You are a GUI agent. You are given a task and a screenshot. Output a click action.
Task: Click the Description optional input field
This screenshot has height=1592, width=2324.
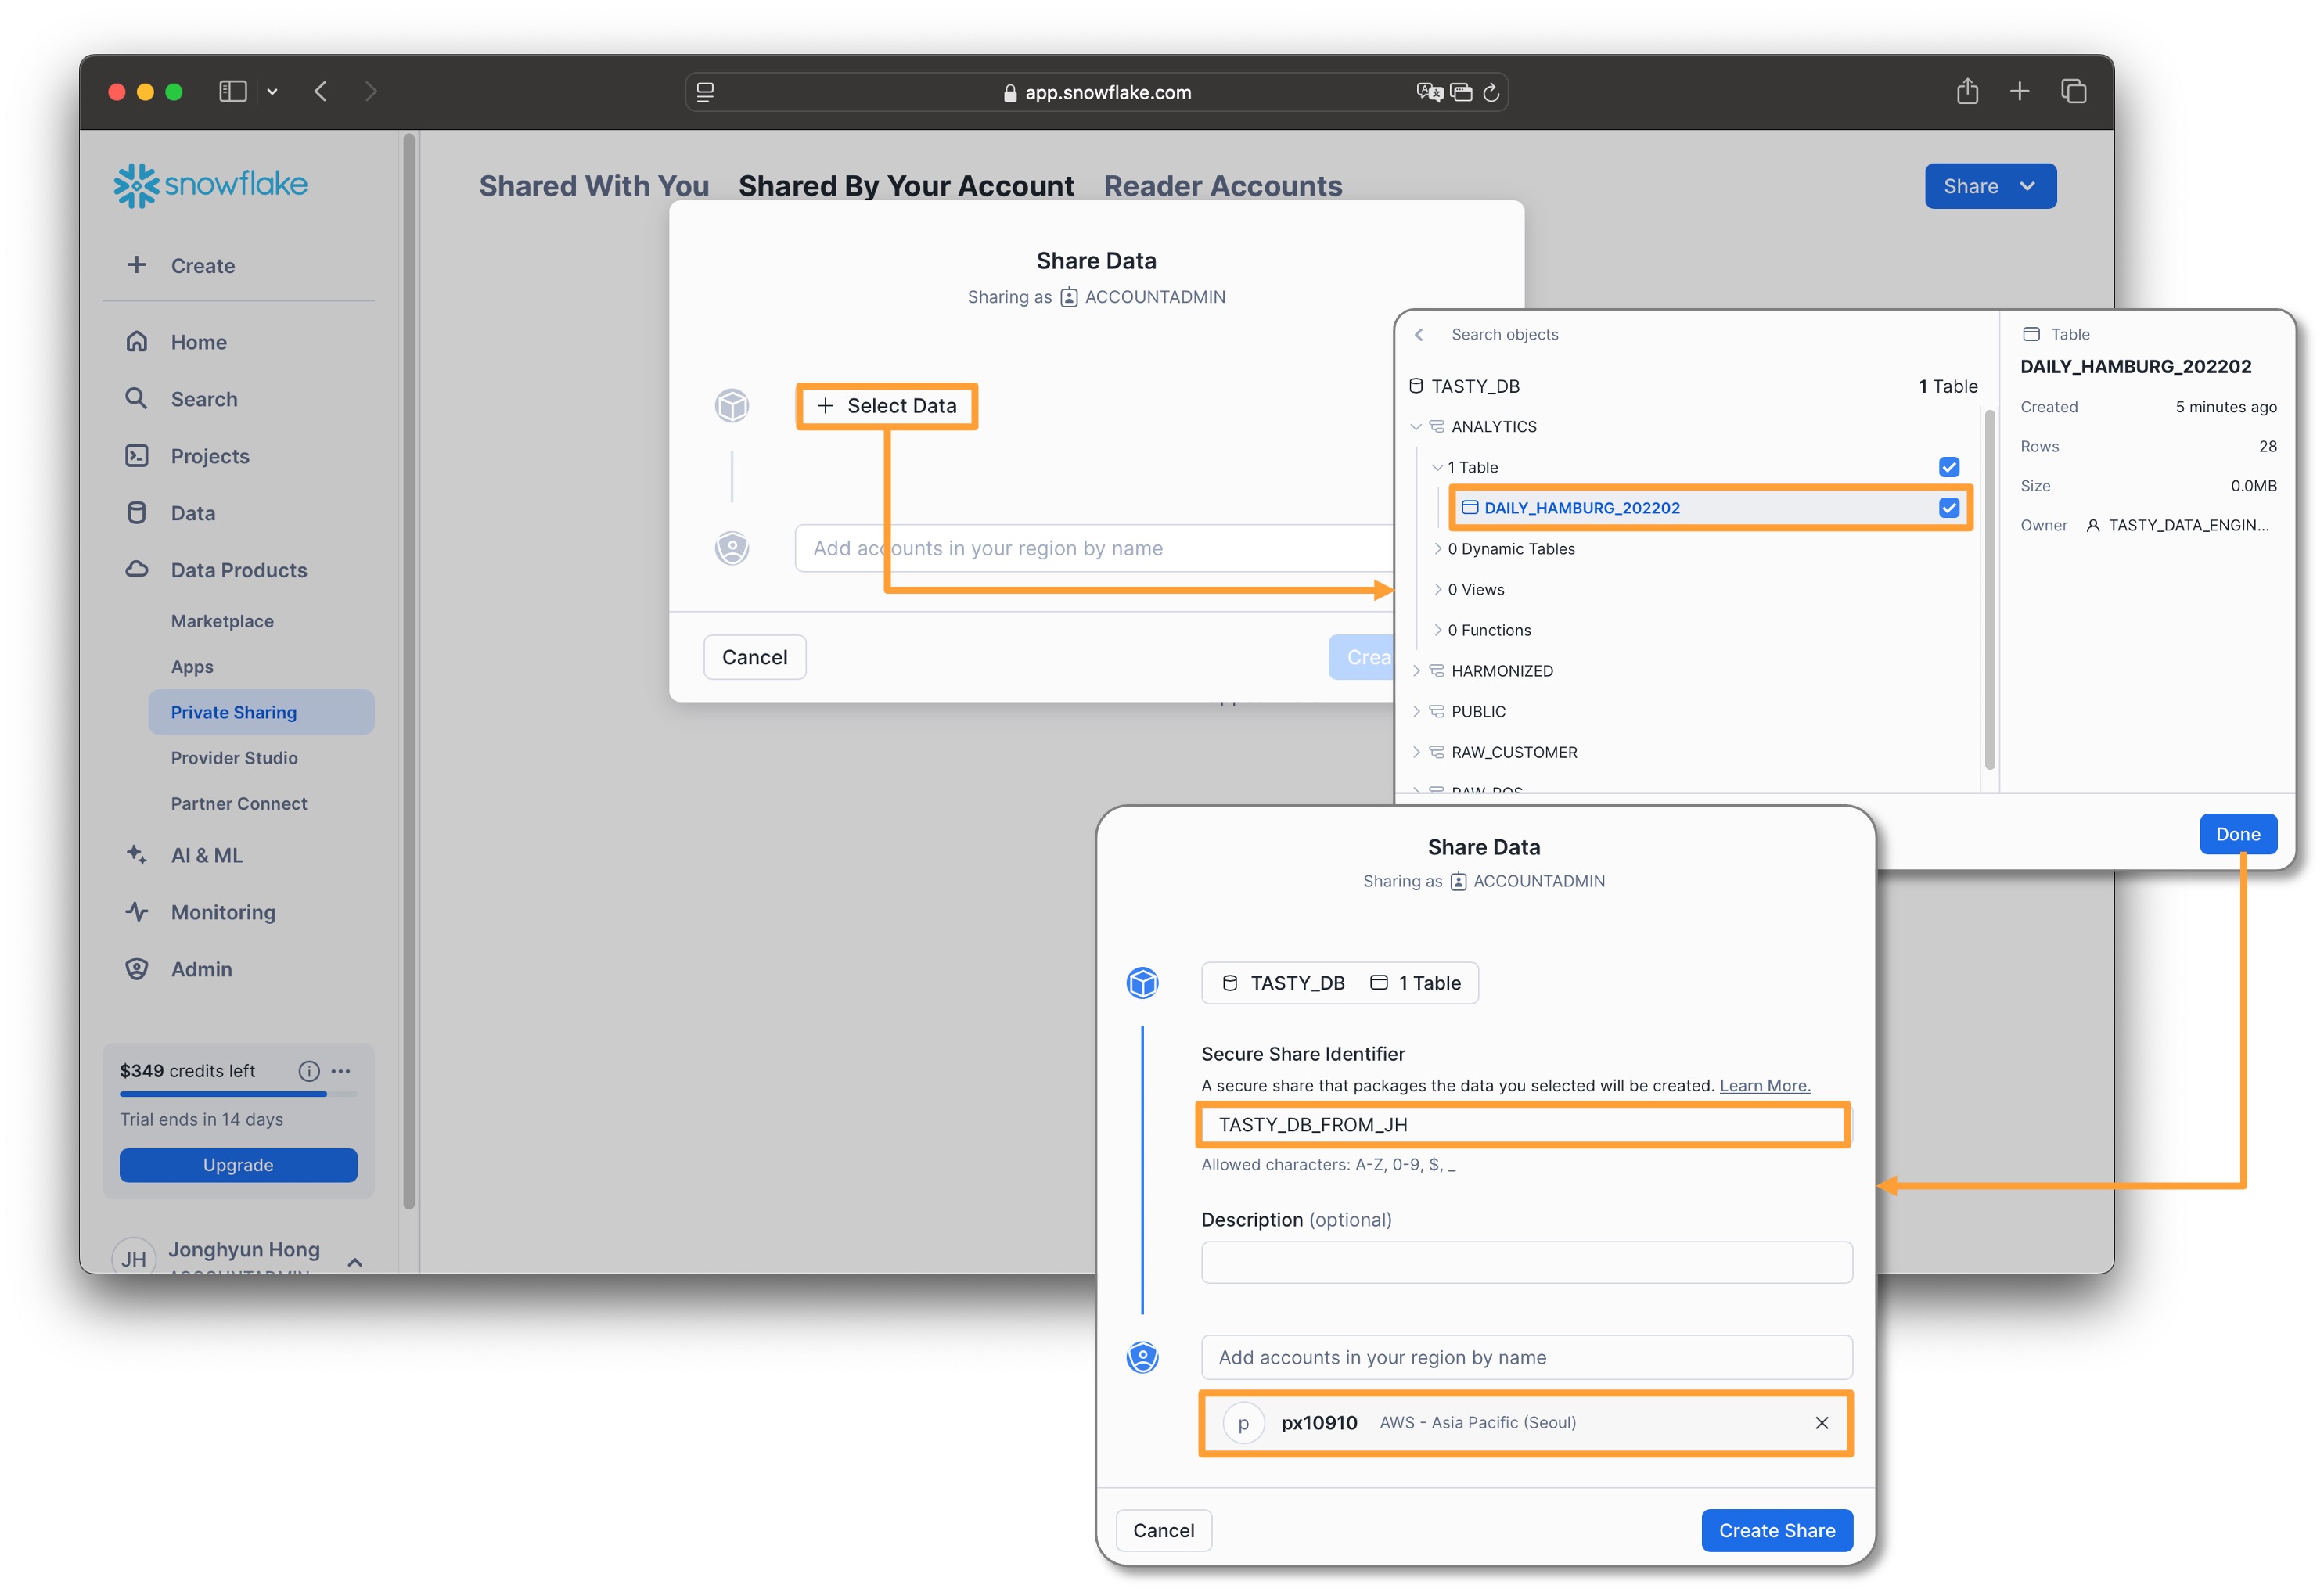tap(1525, 1262)
